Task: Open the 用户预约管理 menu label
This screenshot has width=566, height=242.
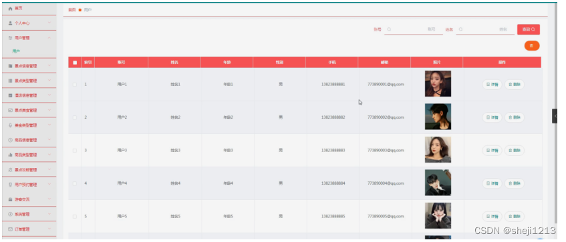Action: click(x=25, y=185)
